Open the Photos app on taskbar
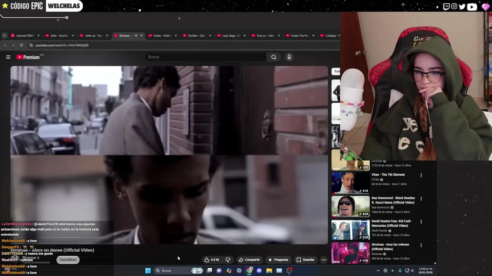 [279, 271]
